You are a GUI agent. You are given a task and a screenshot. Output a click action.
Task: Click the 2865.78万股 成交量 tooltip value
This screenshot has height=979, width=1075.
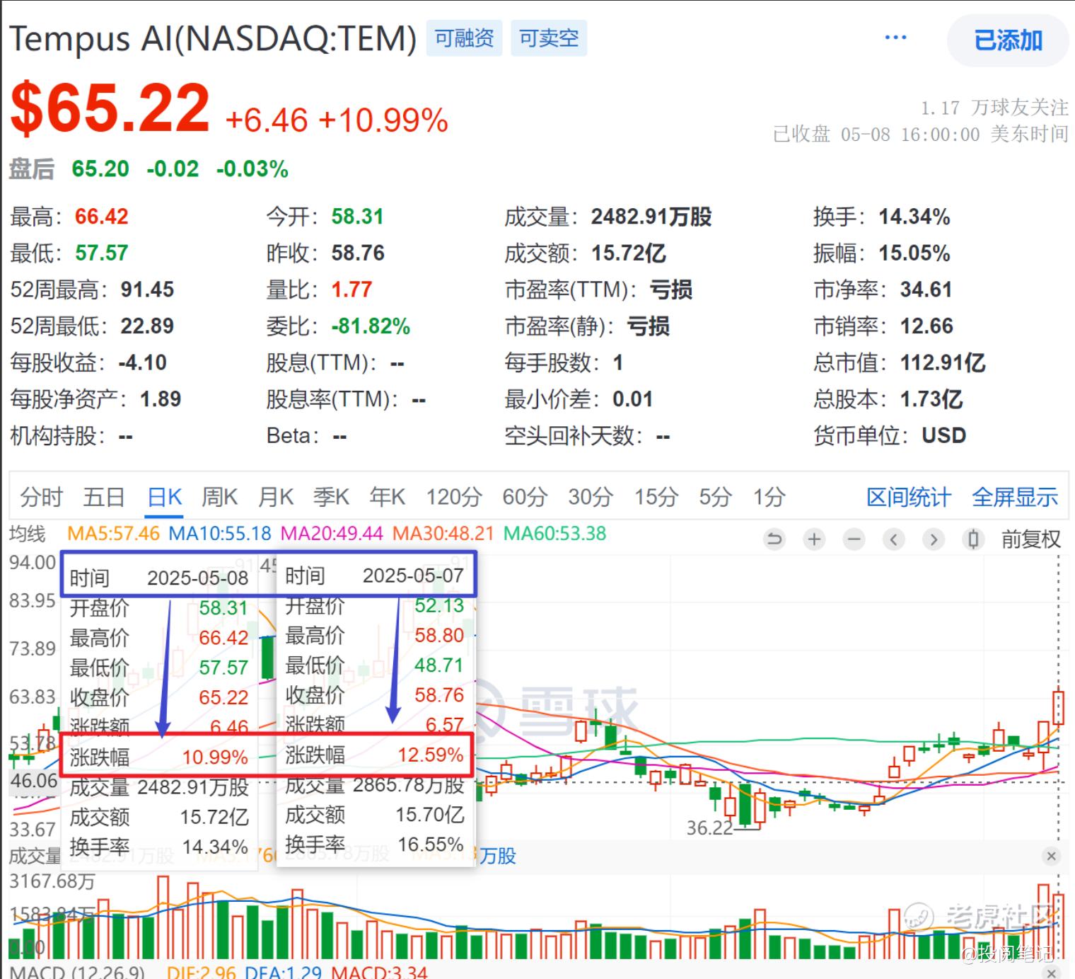tap(409, 785)
